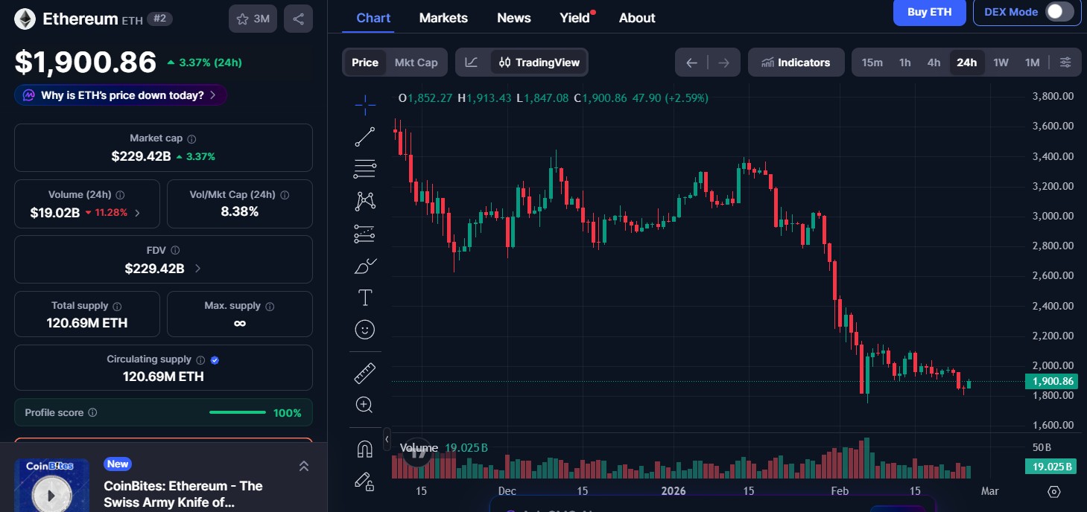Image resolution: width=1087 pixels, height=512 pixels.
Task: Activate the zoom-in magnifier tool
Action: click(364, 404)
